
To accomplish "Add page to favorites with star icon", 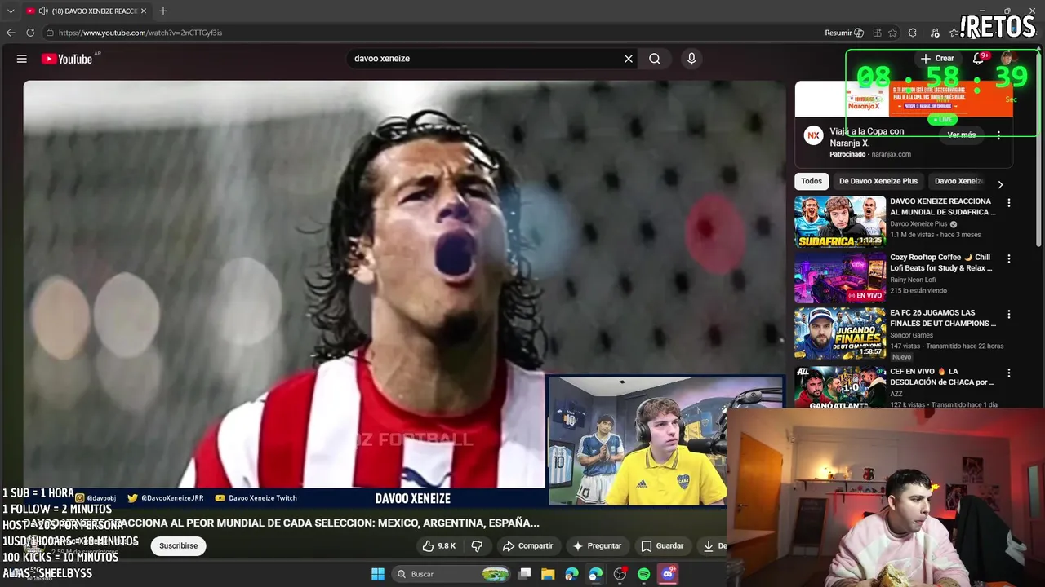I will click(x=892, y=33).
